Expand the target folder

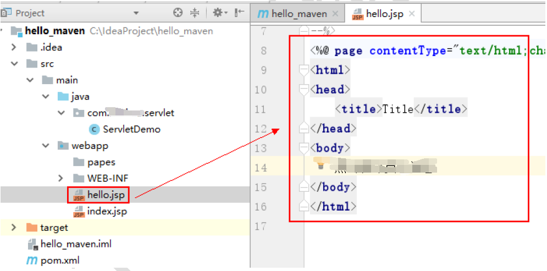pos(14,228)
